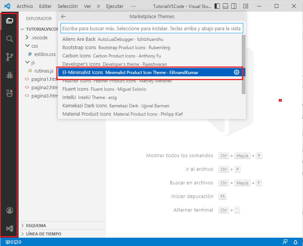Click errors and warnings count in status bar
The image size is (303, 246).
point(13,242)
